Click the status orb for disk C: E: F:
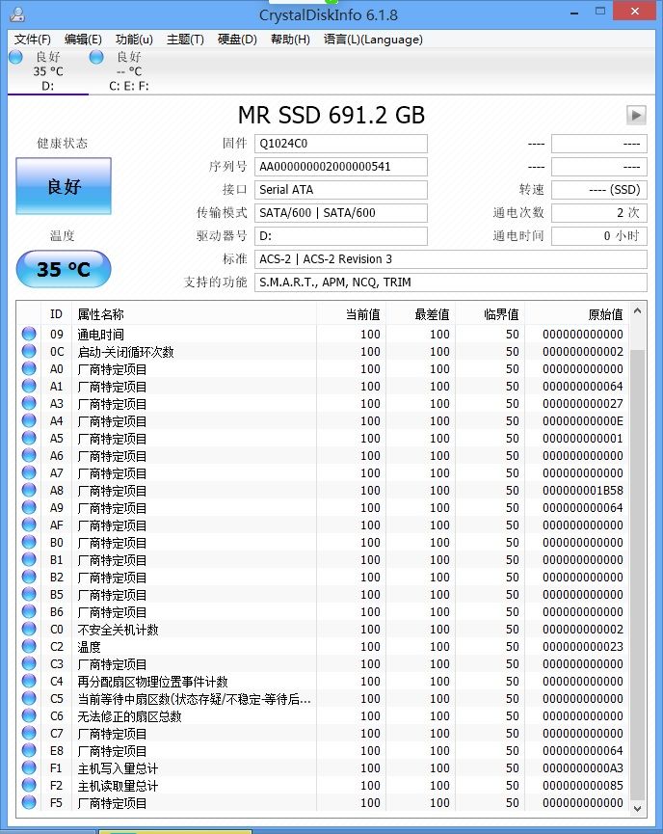Screen dimensions: 663x834 coord(96,57)
